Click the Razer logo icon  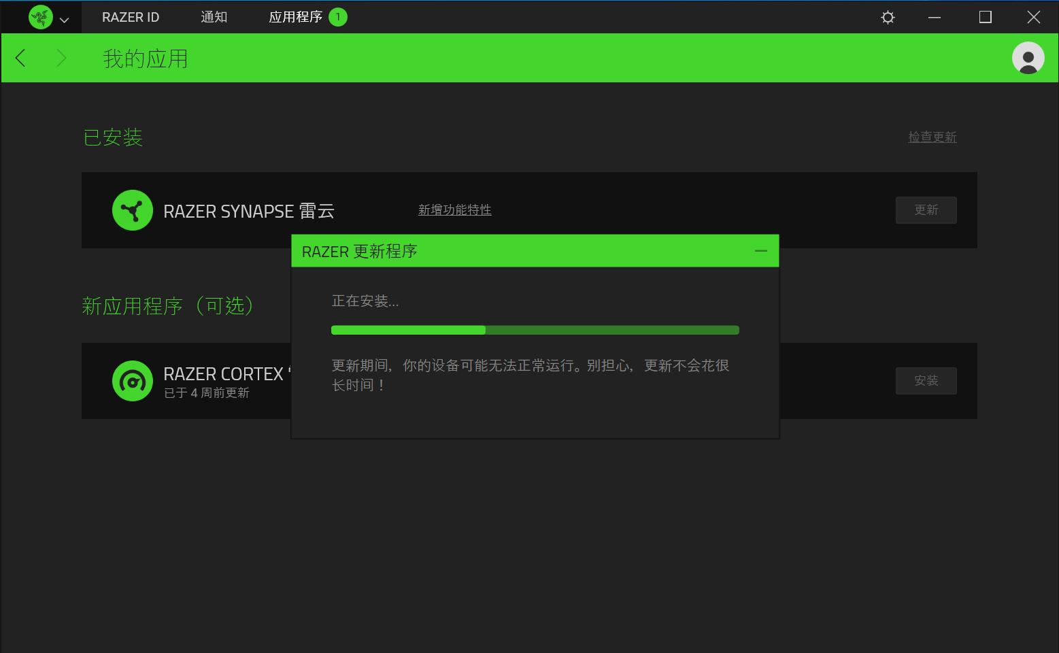click(41, 17)
